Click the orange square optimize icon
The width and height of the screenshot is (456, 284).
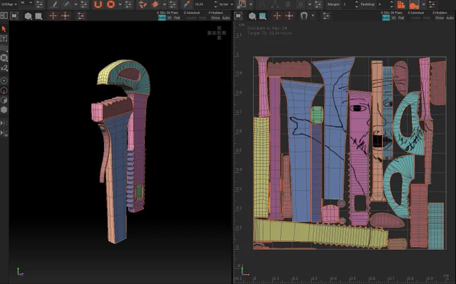click(111, 4)
